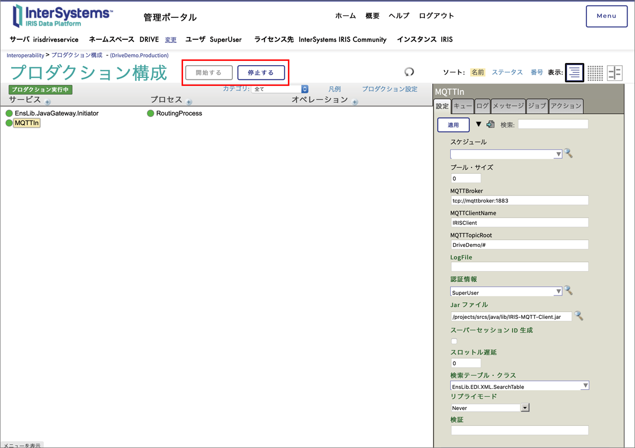Click the プロダクション実行中 status badge

tap(40, 89)
